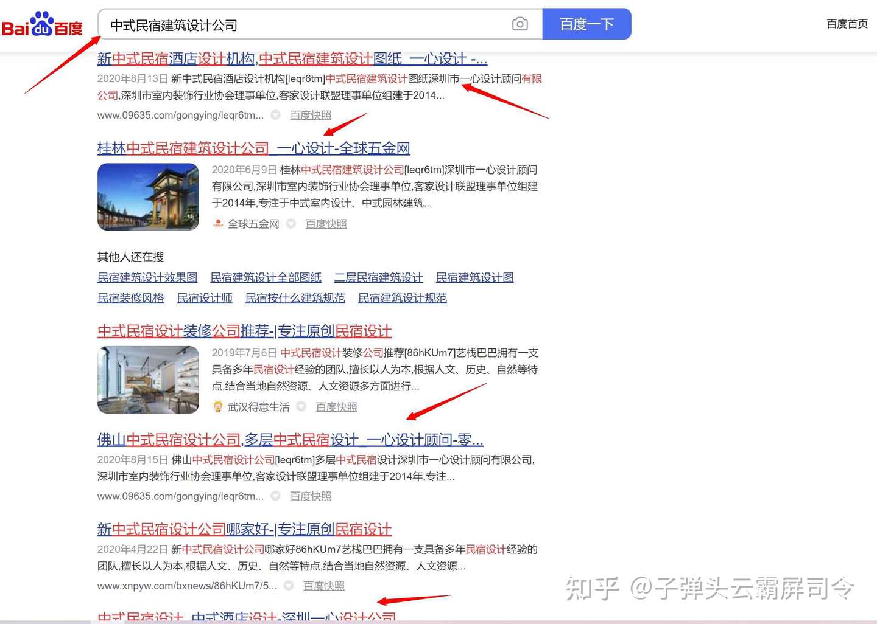Click the round icon after 全球五金网

coord(291,224)
